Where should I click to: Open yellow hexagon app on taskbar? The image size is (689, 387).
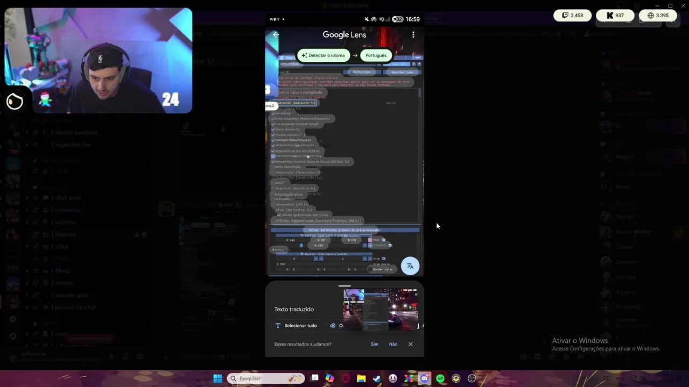click(456, 378)
